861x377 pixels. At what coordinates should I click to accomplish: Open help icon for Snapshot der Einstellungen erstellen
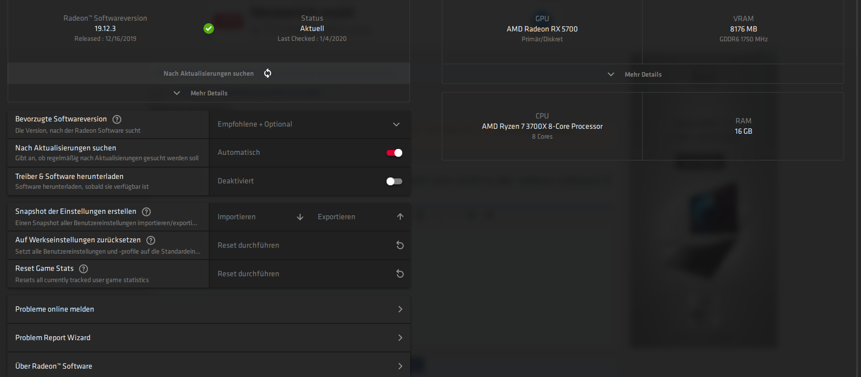pos(146,212)
